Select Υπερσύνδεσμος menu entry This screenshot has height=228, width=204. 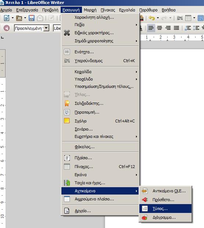(x=100, y=61)
